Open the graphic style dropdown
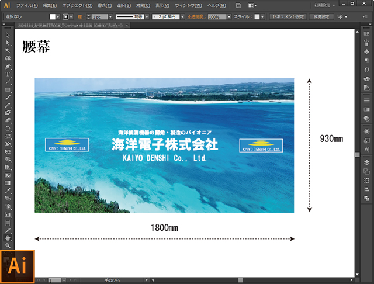374x284 pixels. (262, 17)
